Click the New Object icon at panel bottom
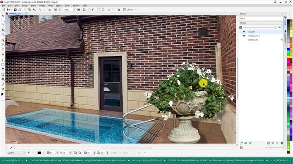293x164 pixels. click(x=241, y=143)
